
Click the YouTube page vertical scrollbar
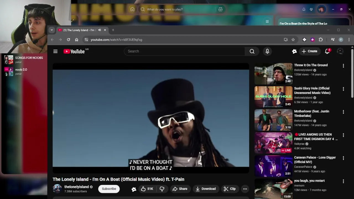(x=352, y=74)
